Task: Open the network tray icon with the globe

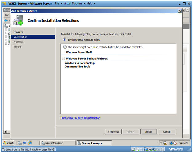Action: [171, 143]
